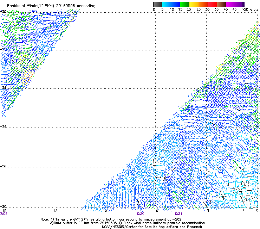The width and height of the screenshot is (260, 229).
Task: Click the plot title with date 20160508
Action: pyautogui.click(x=51, y=6)
